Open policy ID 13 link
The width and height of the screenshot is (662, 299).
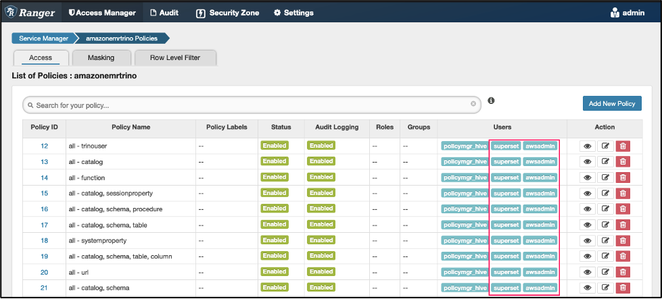coord(45,162)
